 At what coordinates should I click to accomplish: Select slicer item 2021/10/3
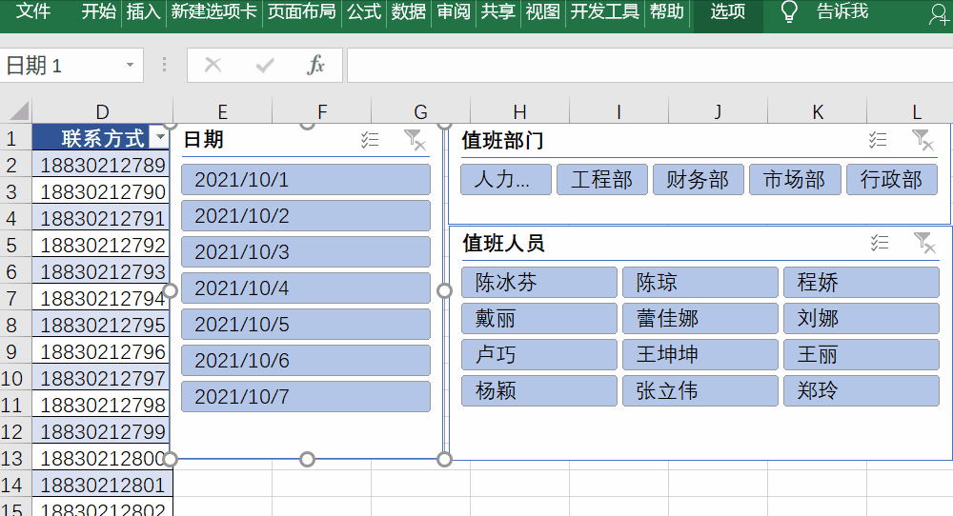point(306,252)
